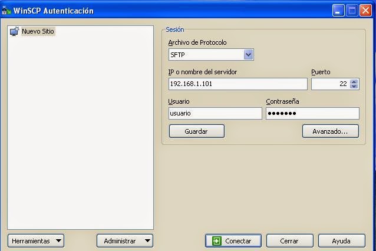The height and width of the screenshot is (251, 376).
Task: Open the Administrar dropdown menu
Action: point(125,241)
